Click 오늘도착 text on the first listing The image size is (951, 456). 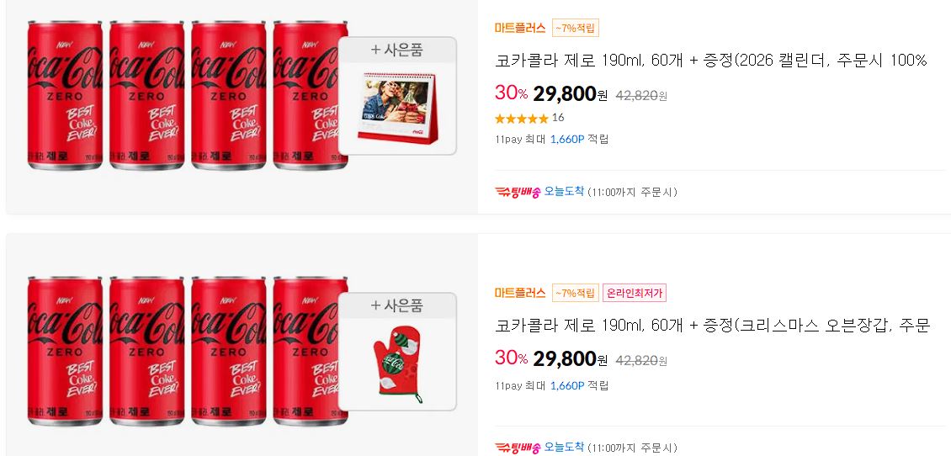564,192
